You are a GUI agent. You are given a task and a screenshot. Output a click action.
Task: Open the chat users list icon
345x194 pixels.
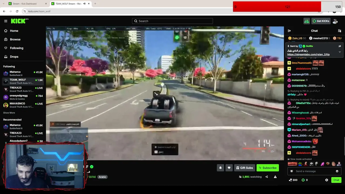click(x=340, y=31)
